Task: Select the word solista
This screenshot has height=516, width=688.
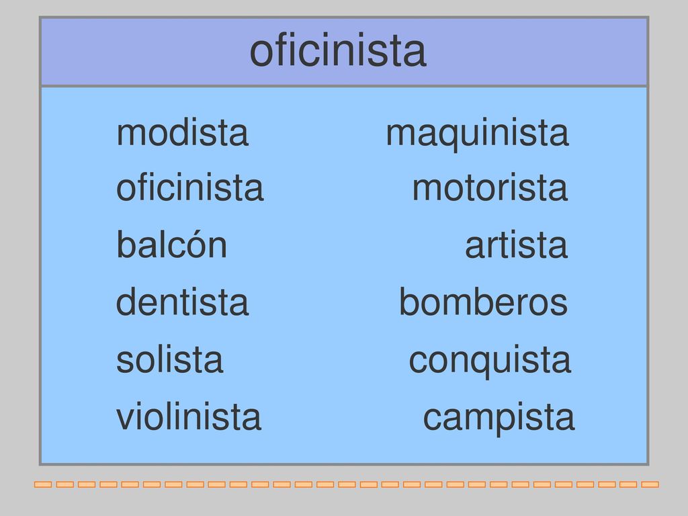Action: (x=169, y=359)
